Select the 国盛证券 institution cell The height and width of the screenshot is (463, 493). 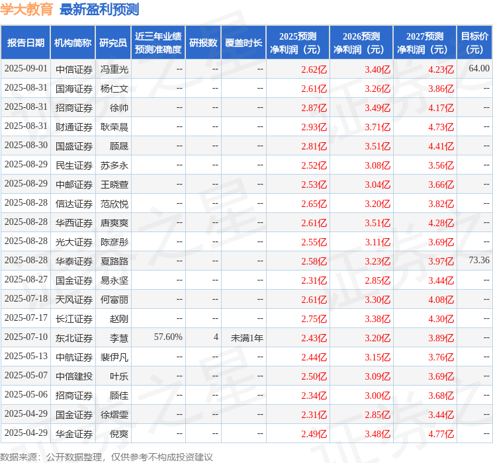(74, 146)
